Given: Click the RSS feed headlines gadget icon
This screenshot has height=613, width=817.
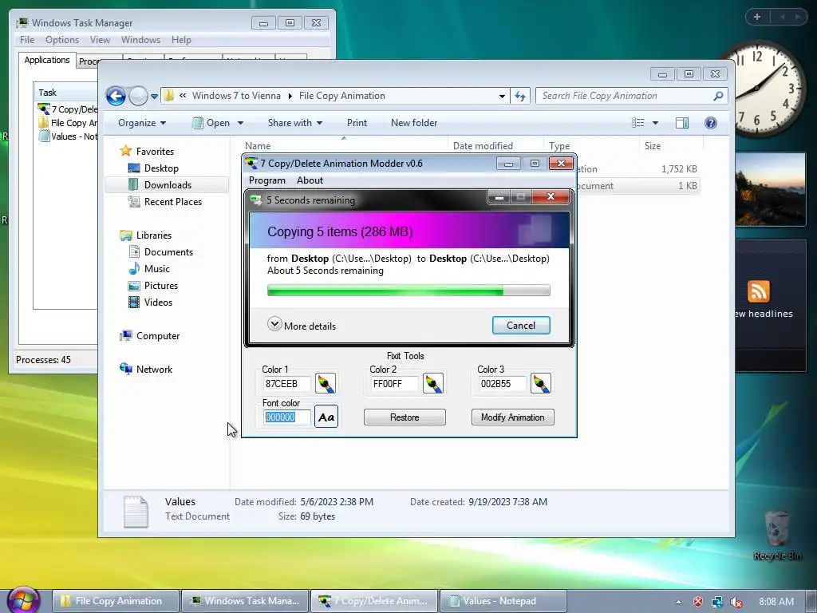Looking at the screenshot, I should pos(759,291).
